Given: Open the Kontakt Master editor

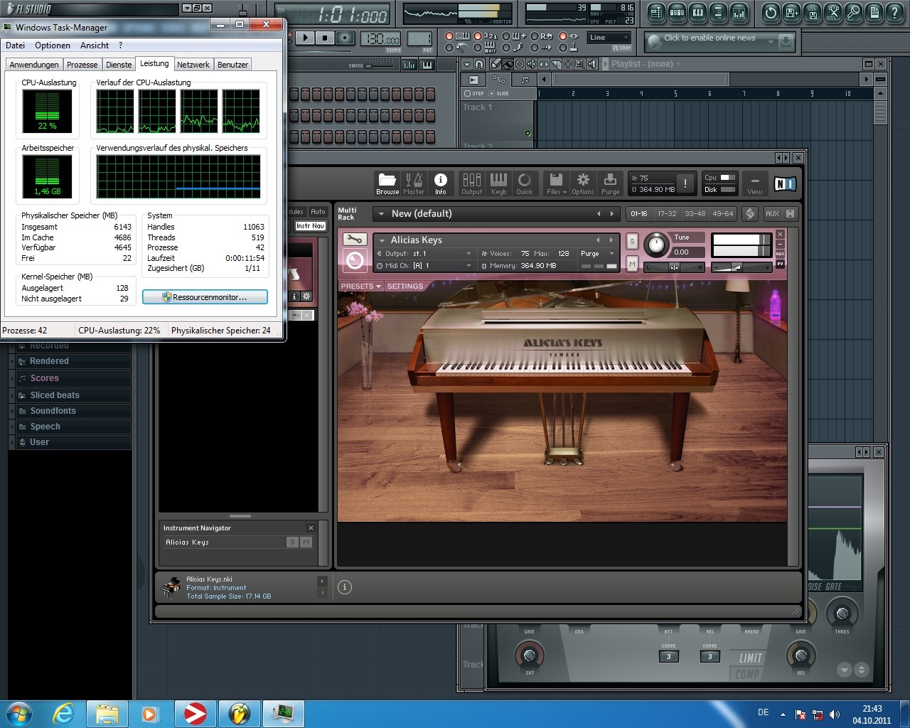Looking at the screenshot, I should coord(414,183).
